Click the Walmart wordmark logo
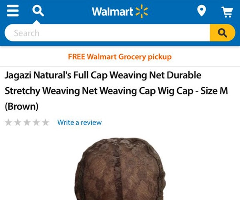 [112, 12]
